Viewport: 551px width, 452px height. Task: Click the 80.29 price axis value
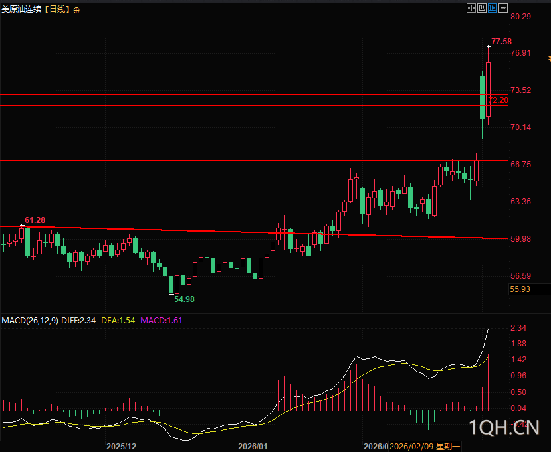click(521, 16)
